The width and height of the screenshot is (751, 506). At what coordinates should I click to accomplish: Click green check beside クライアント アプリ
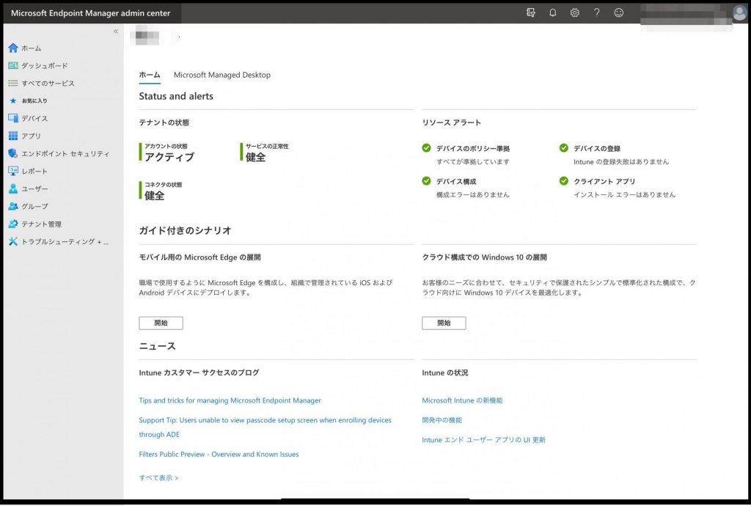[x=564, y=181]
